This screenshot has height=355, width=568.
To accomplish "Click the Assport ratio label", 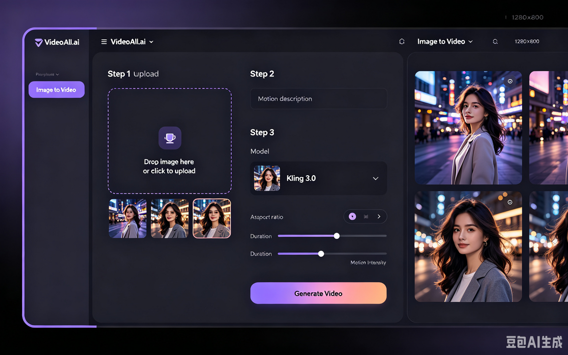I will coord(267,217).
